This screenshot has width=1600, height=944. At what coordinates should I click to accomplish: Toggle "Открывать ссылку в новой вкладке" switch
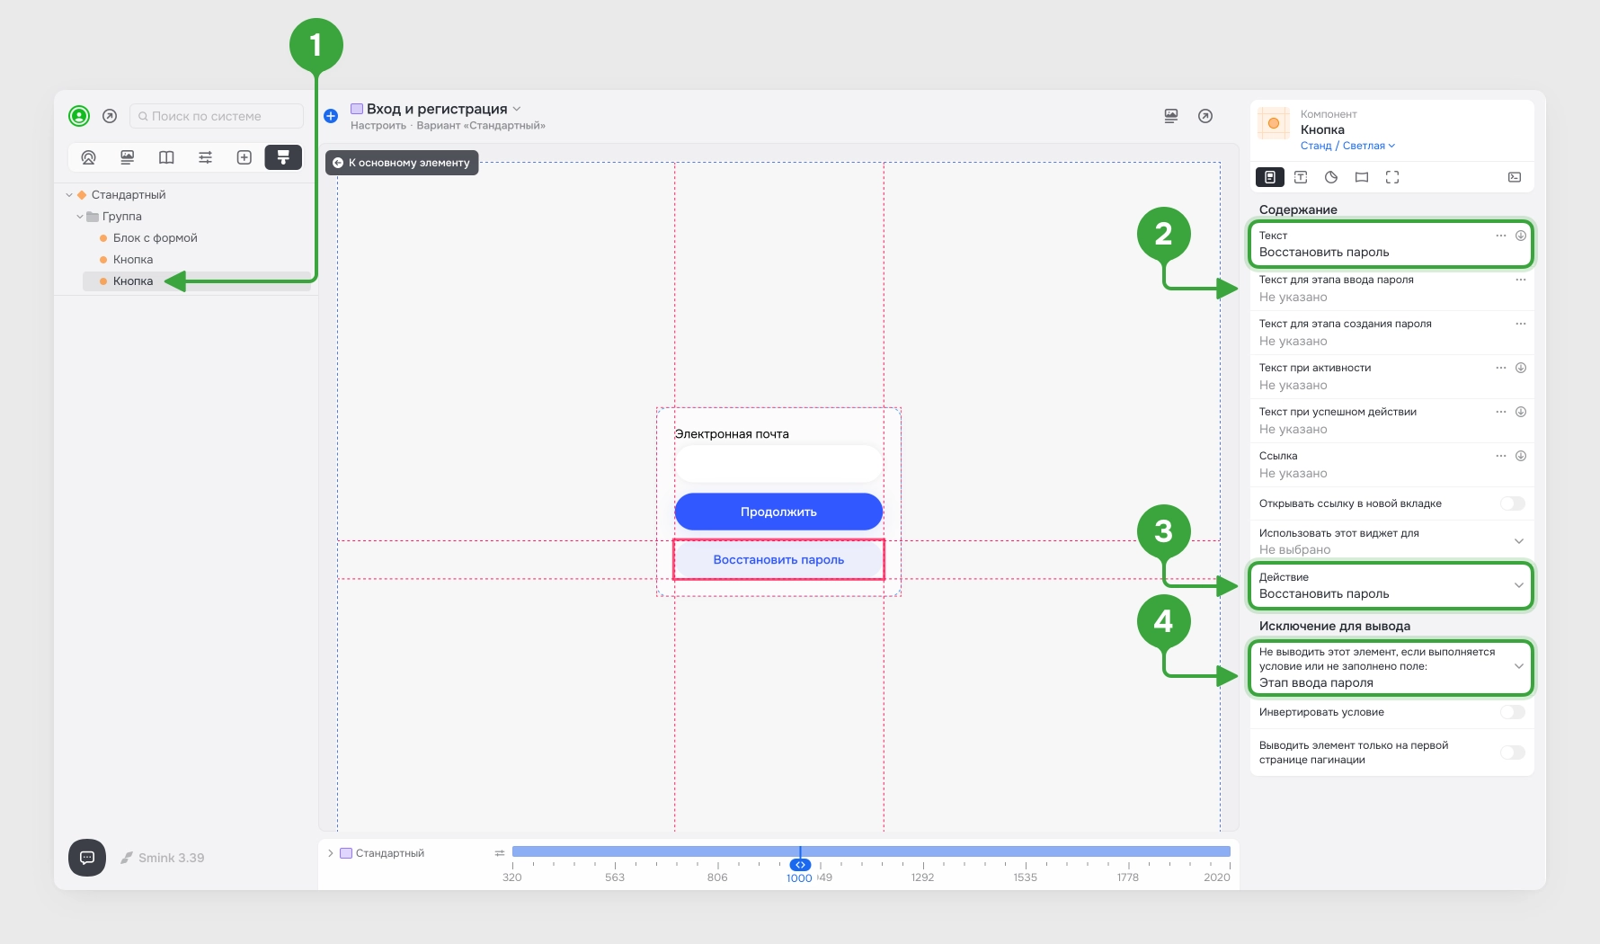tap(1513, 503)
